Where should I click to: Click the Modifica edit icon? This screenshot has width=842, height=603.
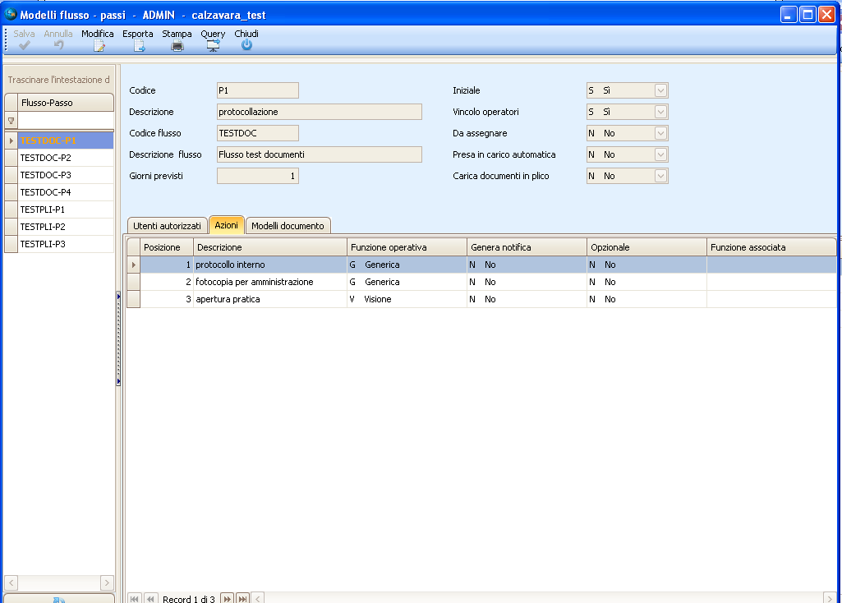tap(99, 46)
